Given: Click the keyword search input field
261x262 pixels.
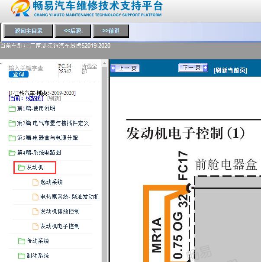Looking at the screenshot, I should (26, 68).
